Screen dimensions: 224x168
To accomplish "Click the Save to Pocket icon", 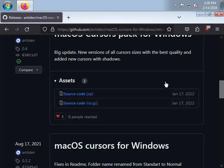I will (187, 29).
